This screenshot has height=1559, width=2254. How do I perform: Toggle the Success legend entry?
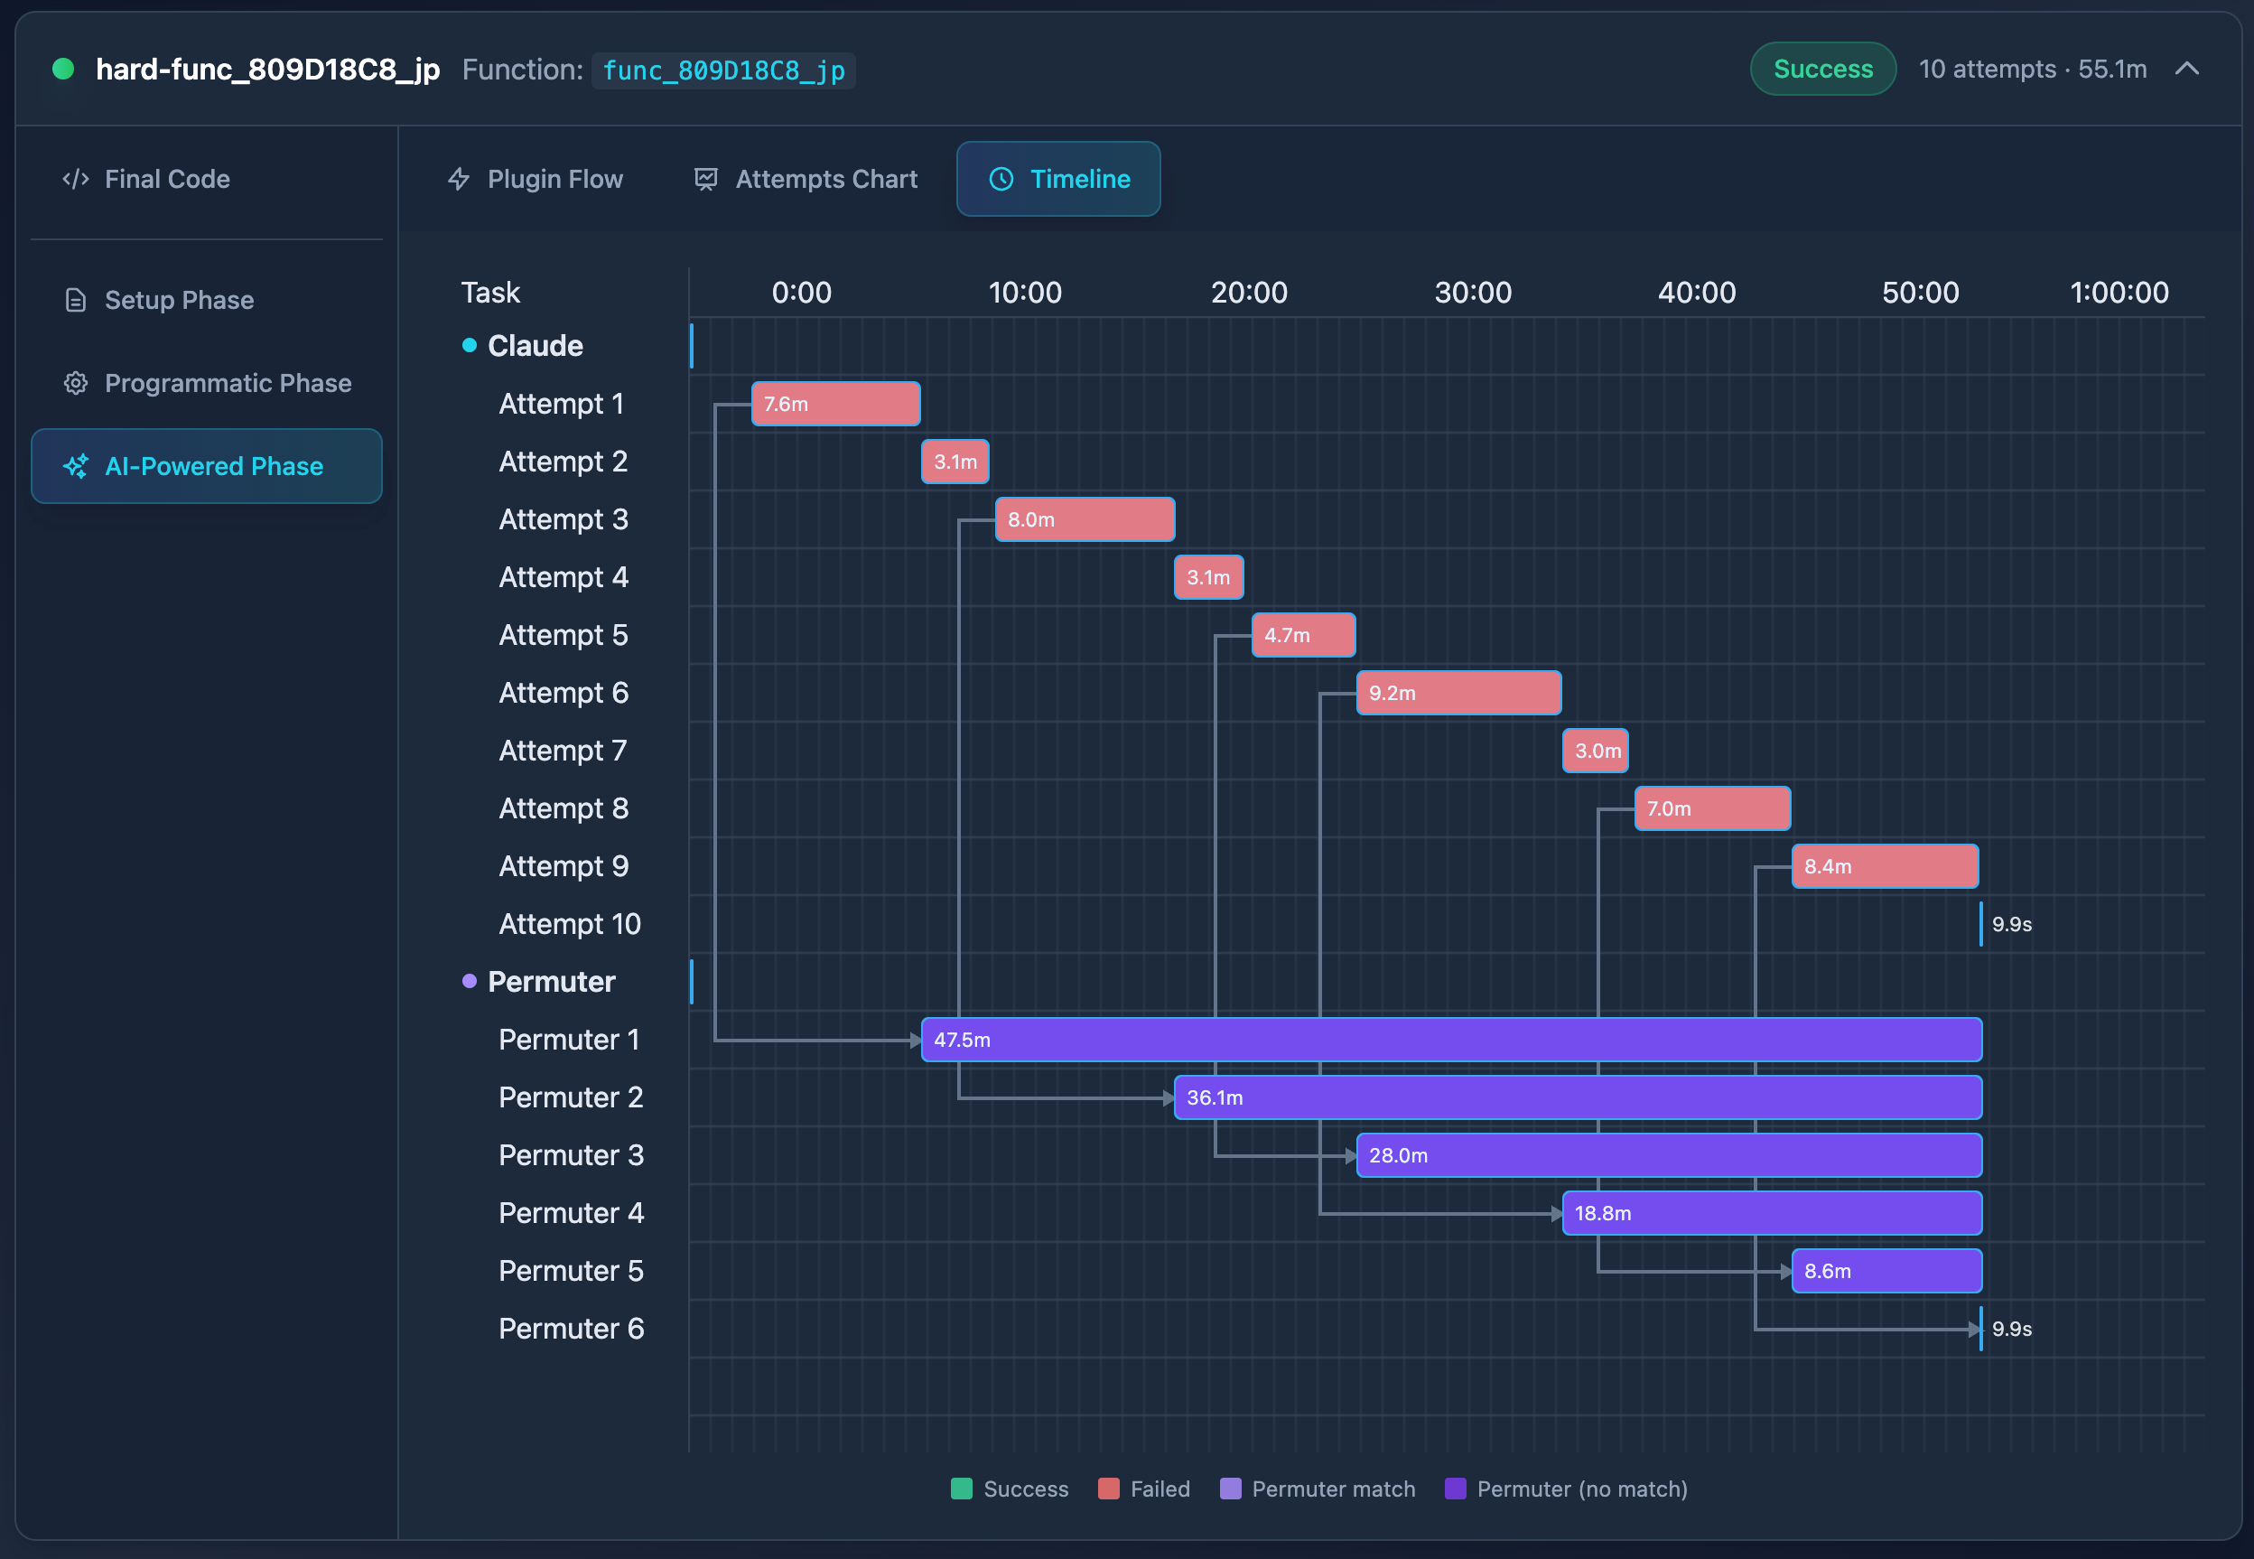click(x=1010, y=1489)
